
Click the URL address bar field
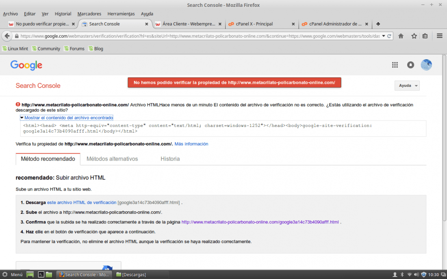pos(200,36)
